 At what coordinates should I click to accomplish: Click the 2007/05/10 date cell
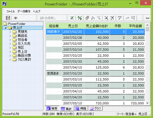click(73, 103)
